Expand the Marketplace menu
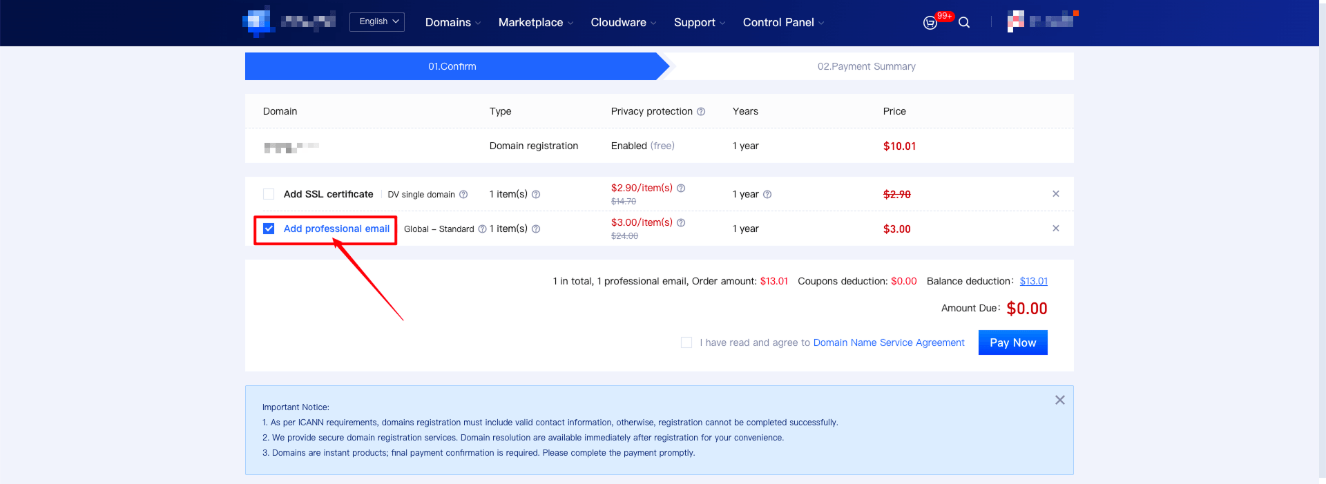Viewport: 1326px width, 484px height. [535, 23]
